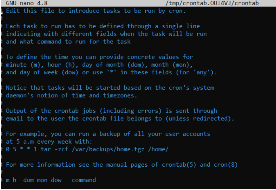
Task: Click the word 'command' in the header row
Action: (x=84, y=180)
